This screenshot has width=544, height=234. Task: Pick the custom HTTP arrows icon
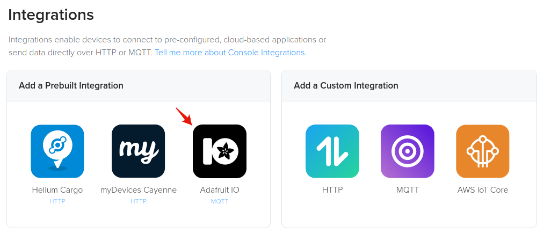pos(332,151)
